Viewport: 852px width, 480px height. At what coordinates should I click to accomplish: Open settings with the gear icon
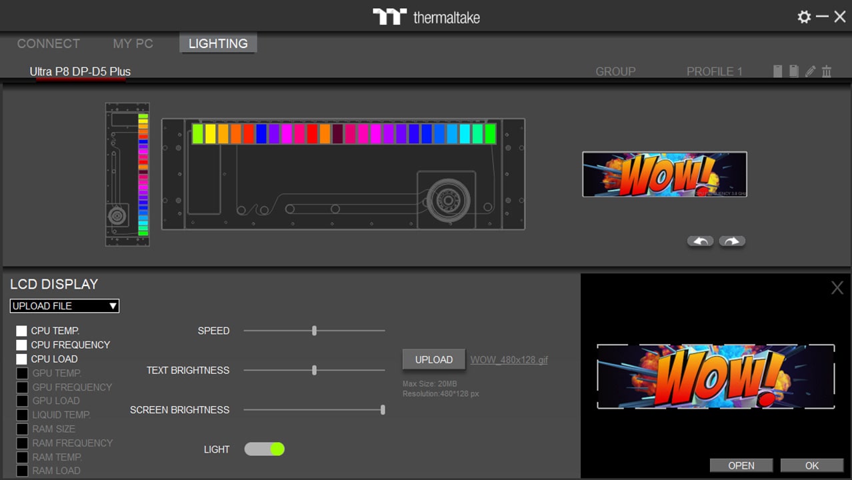(x=804, y=17)
